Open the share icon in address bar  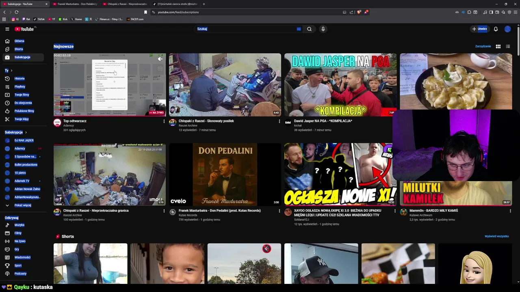click(x=351, y=12)
